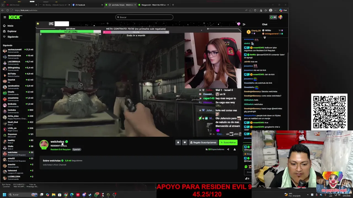Open LACOBRAAA channel in followed list
The width and height of the screenshot is (353, 198).
(18, 63)
